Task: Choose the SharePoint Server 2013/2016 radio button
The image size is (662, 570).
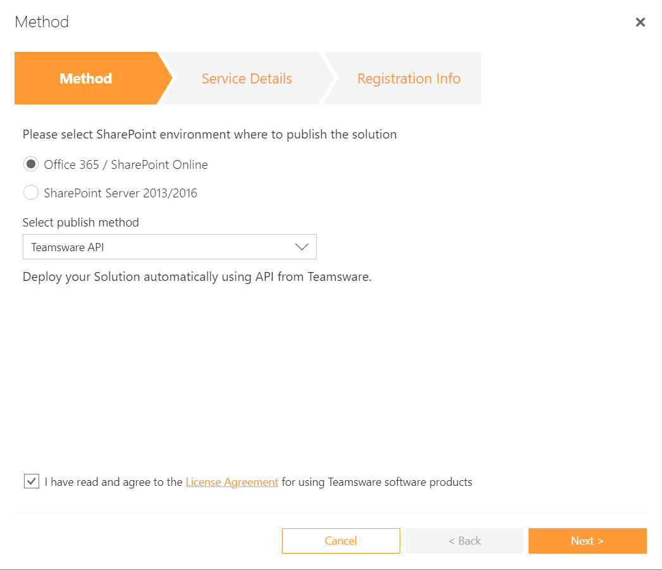Action: click(31, 193)
